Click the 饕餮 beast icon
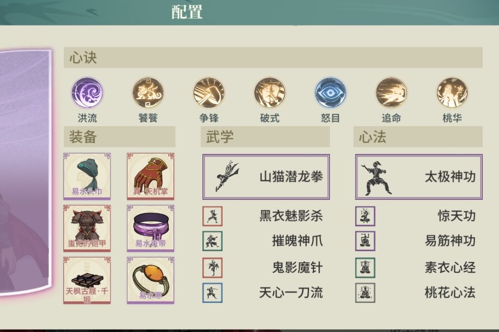 (148, 93)
